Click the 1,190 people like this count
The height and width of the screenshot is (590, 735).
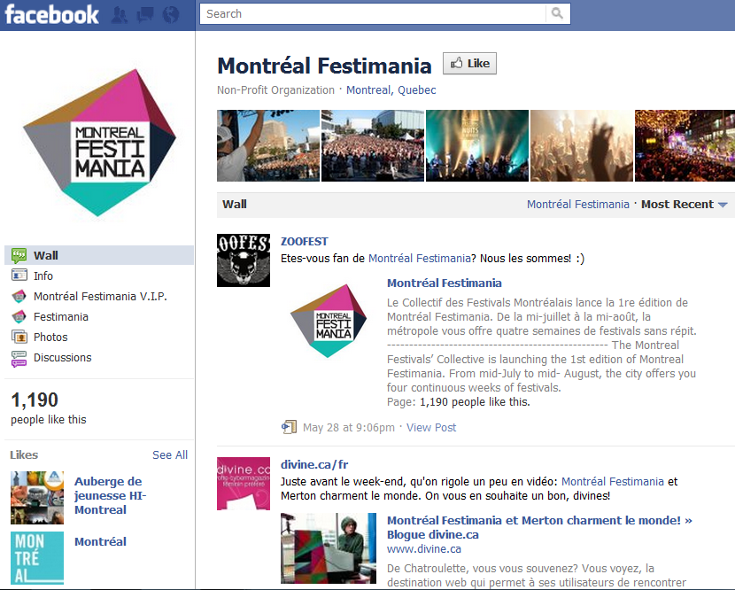coord(49,408)
